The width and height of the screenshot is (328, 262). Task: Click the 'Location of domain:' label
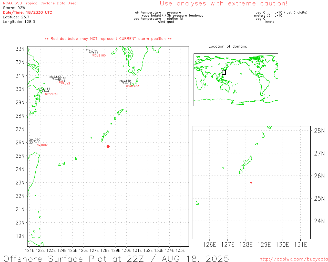(x=228, y=46)
